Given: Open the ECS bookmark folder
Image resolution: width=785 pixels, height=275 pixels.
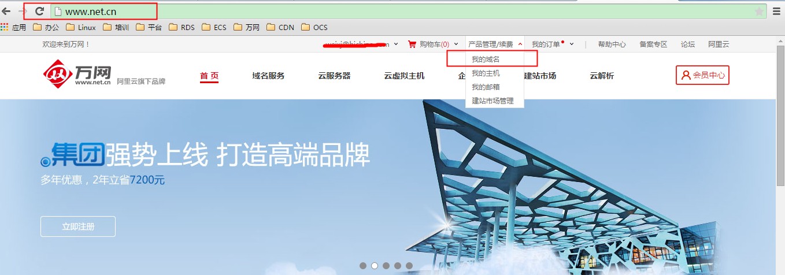Looking at the screenshot, I should pos(214,27).
